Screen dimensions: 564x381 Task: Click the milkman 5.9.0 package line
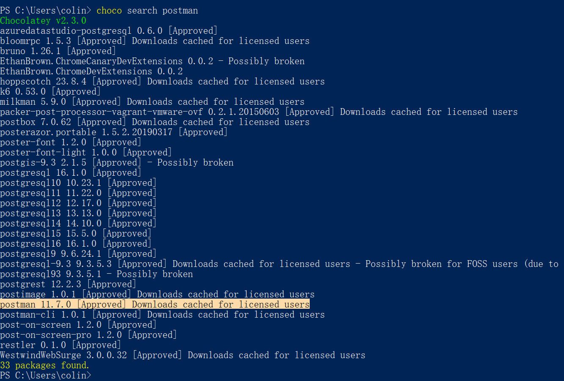coord(152,102)
